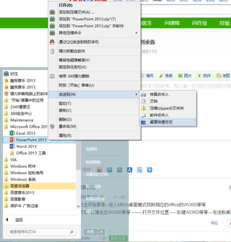Expand the 其他压缩命令 submenu arrow
231x242 pixels.
[136, 33]
